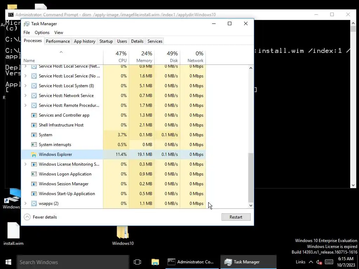Click the System process icon

pos(34,135)
